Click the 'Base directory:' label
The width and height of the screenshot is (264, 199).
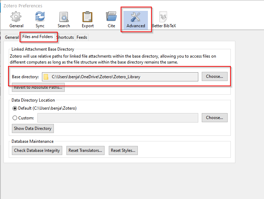pos(25,77)
